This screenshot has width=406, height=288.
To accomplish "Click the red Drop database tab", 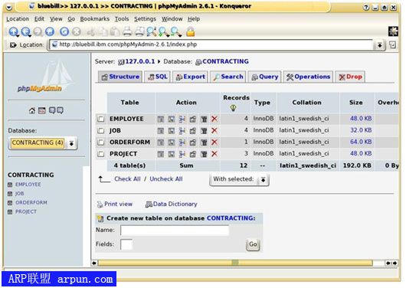I will point(350,77).
